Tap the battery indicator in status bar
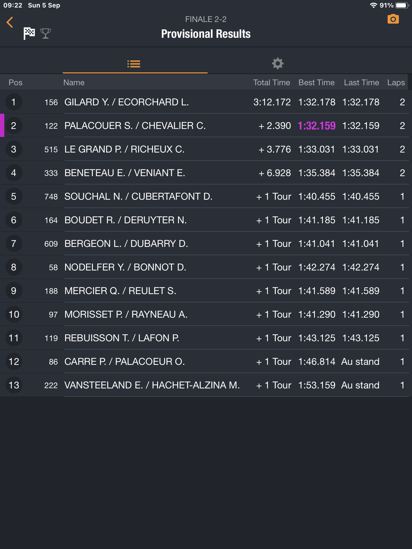Viewport: 412px width, 549px height. coord(402,5)
